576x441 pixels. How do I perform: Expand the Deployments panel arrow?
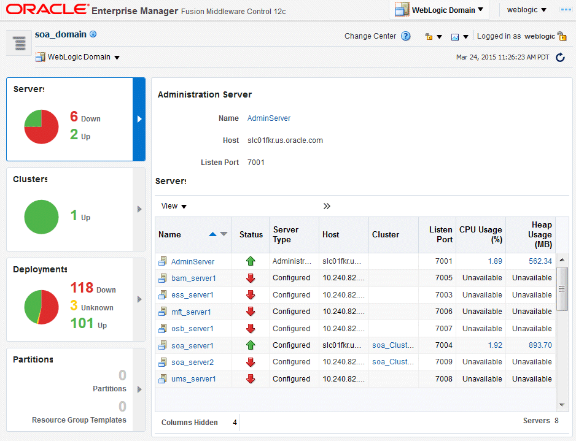[139, 299]
